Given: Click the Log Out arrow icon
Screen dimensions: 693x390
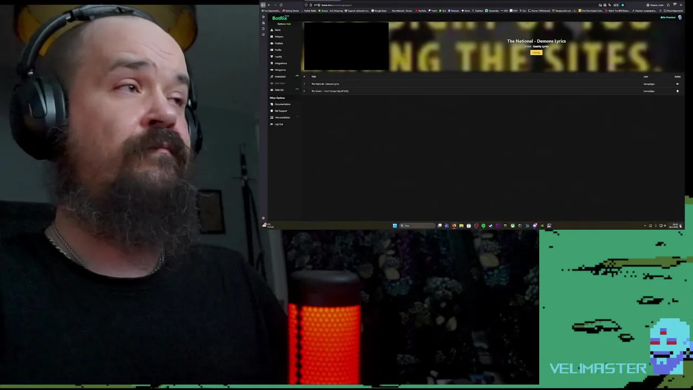Looking at the screenshot, I should (272, 124).
